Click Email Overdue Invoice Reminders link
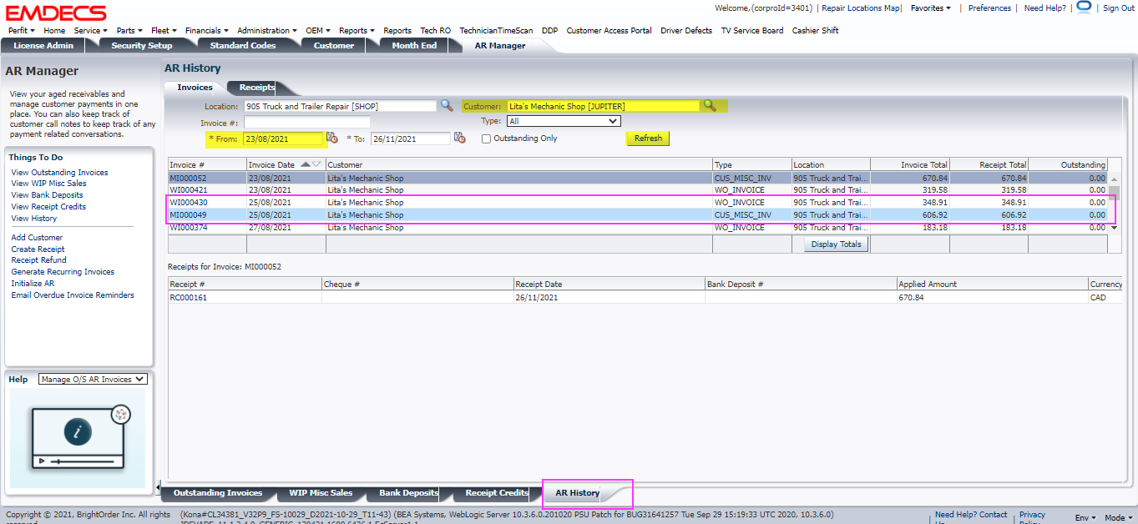The width and height of the screenshot is (1138, 524). pos(73,295)
